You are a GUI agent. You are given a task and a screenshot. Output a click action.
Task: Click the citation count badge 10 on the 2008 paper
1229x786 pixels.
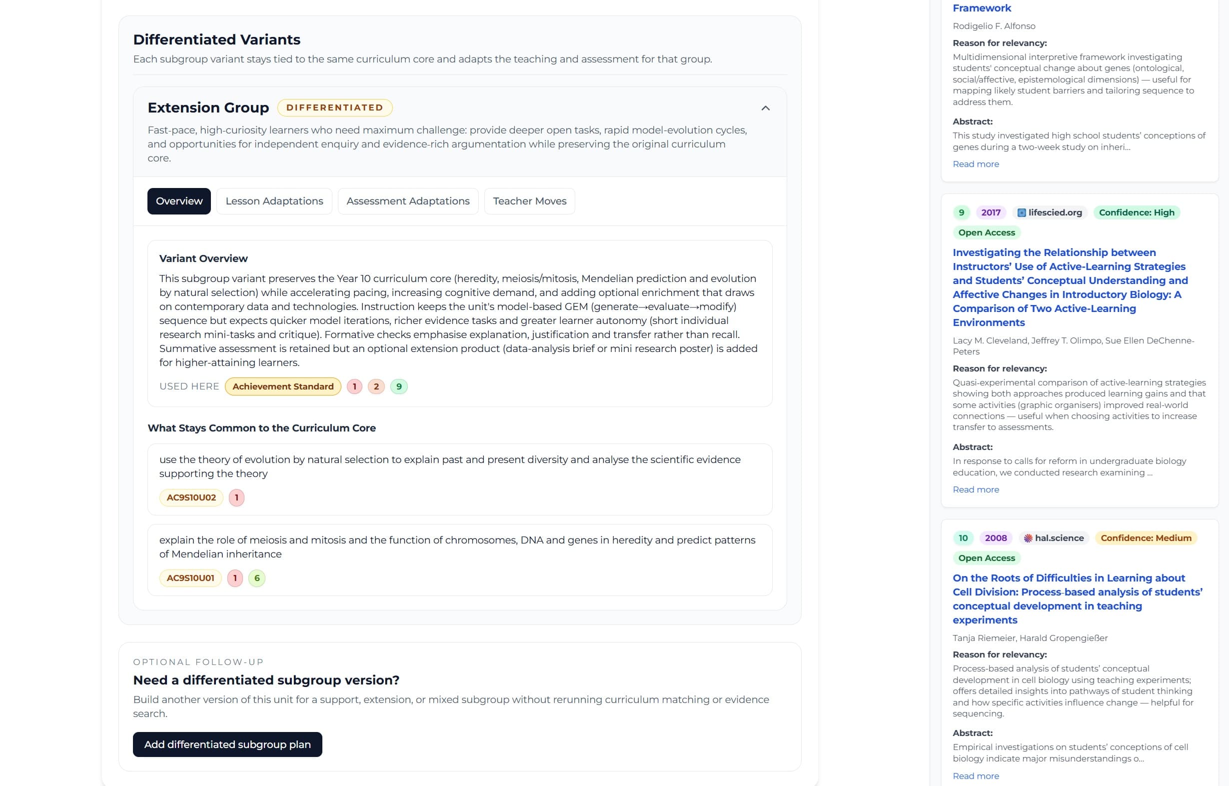(963, 538)
